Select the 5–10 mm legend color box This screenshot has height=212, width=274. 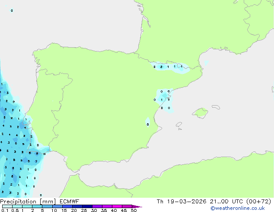click(47, 206)
